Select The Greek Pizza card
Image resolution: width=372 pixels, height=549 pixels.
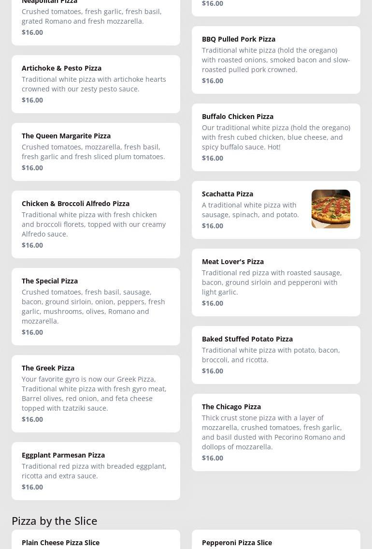(x=96, y=393)
